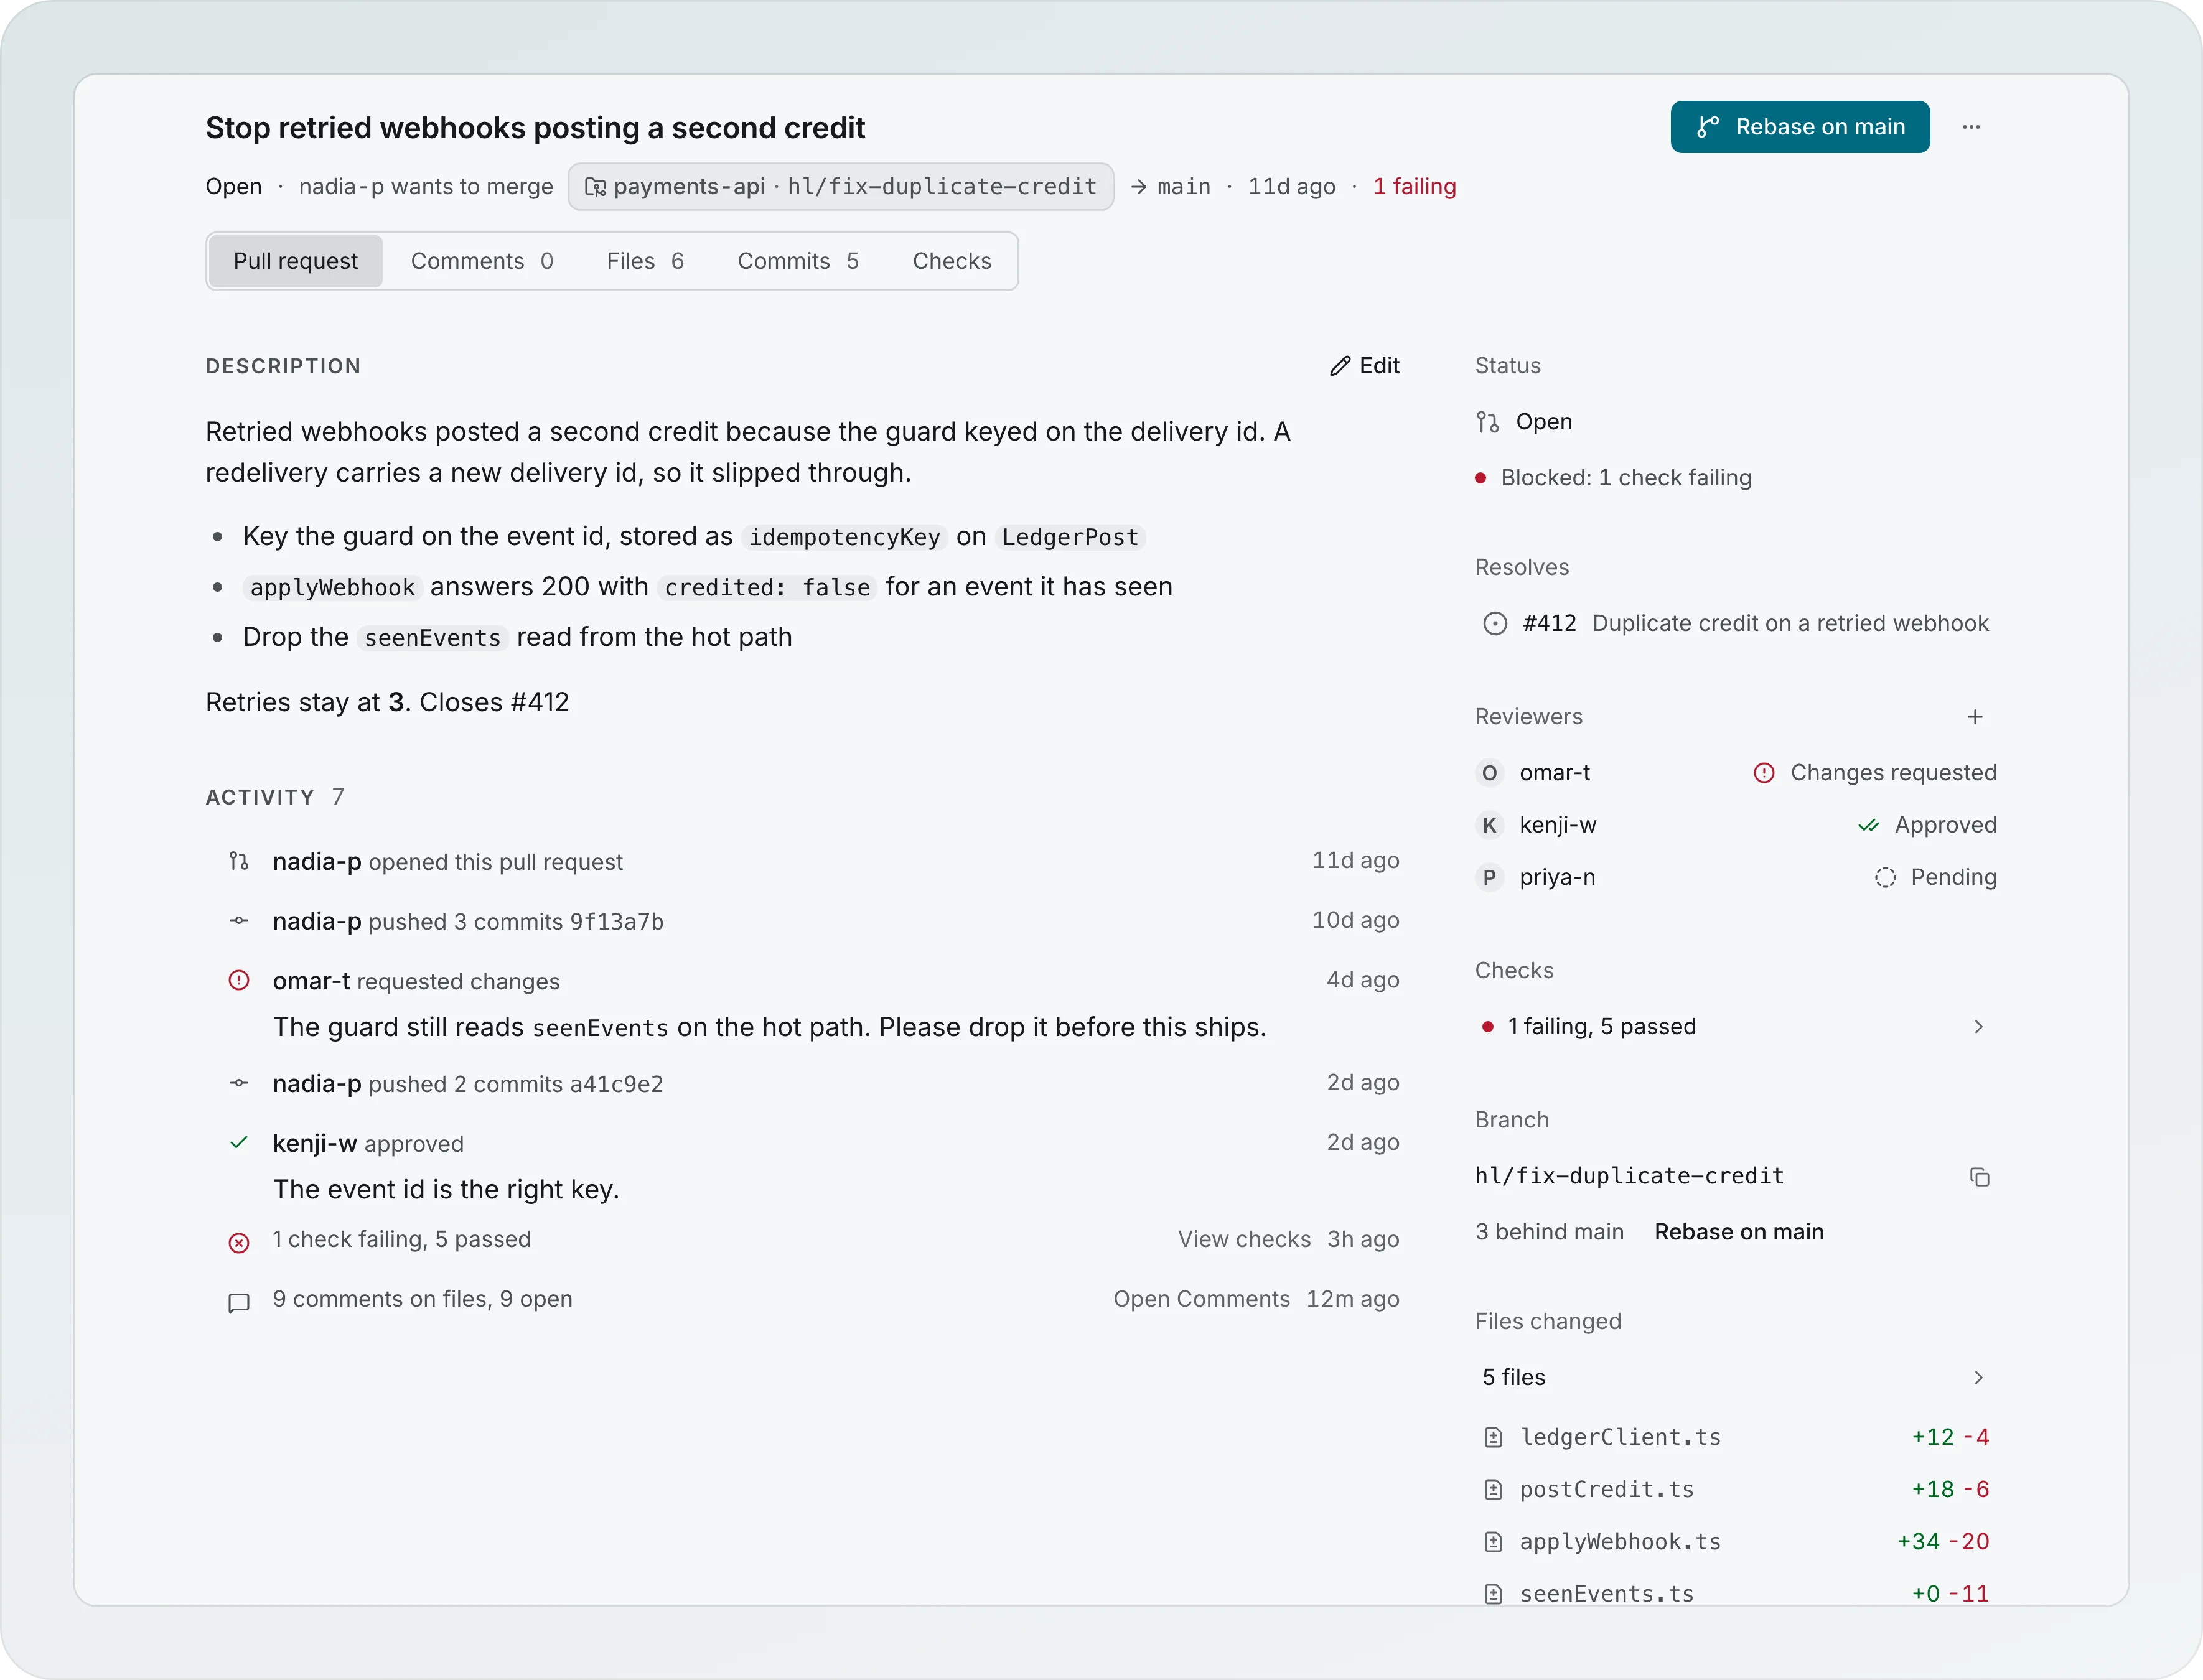Open postCredit.ts file diff

pos(1735,1490)
